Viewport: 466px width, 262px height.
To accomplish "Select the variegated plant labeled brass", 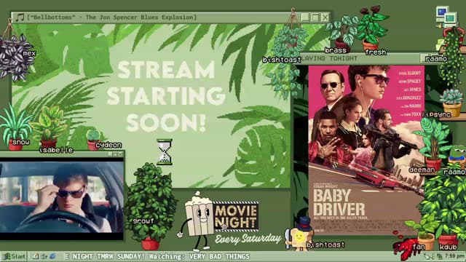I will pos(343,33).
